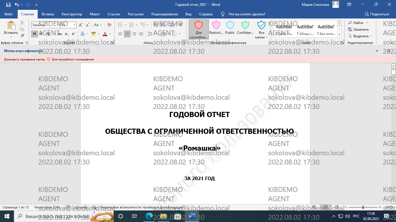Image resolution: width=396 pixels, height=222 pixels.
Task: Open Task View on the taskbar
Action: tap(135, 216)
